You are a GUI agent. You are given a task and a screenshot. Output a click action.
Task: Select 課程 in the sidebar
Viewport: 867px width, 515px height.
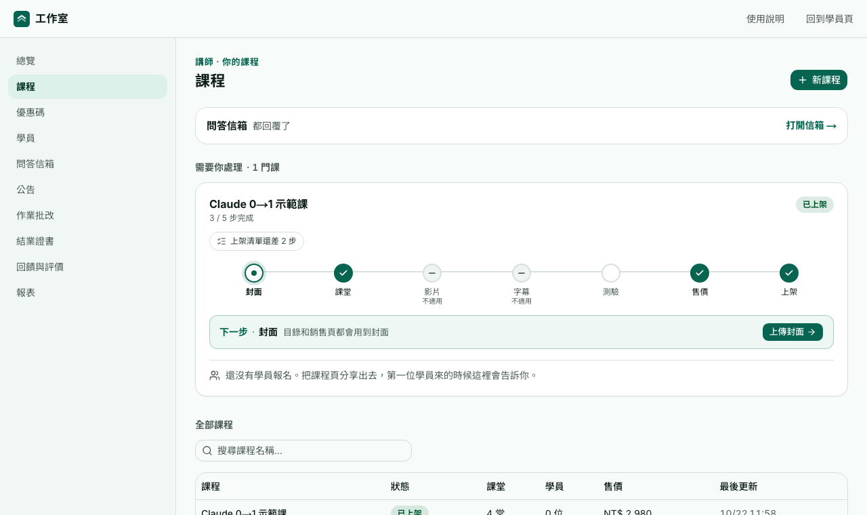(87, 87)
